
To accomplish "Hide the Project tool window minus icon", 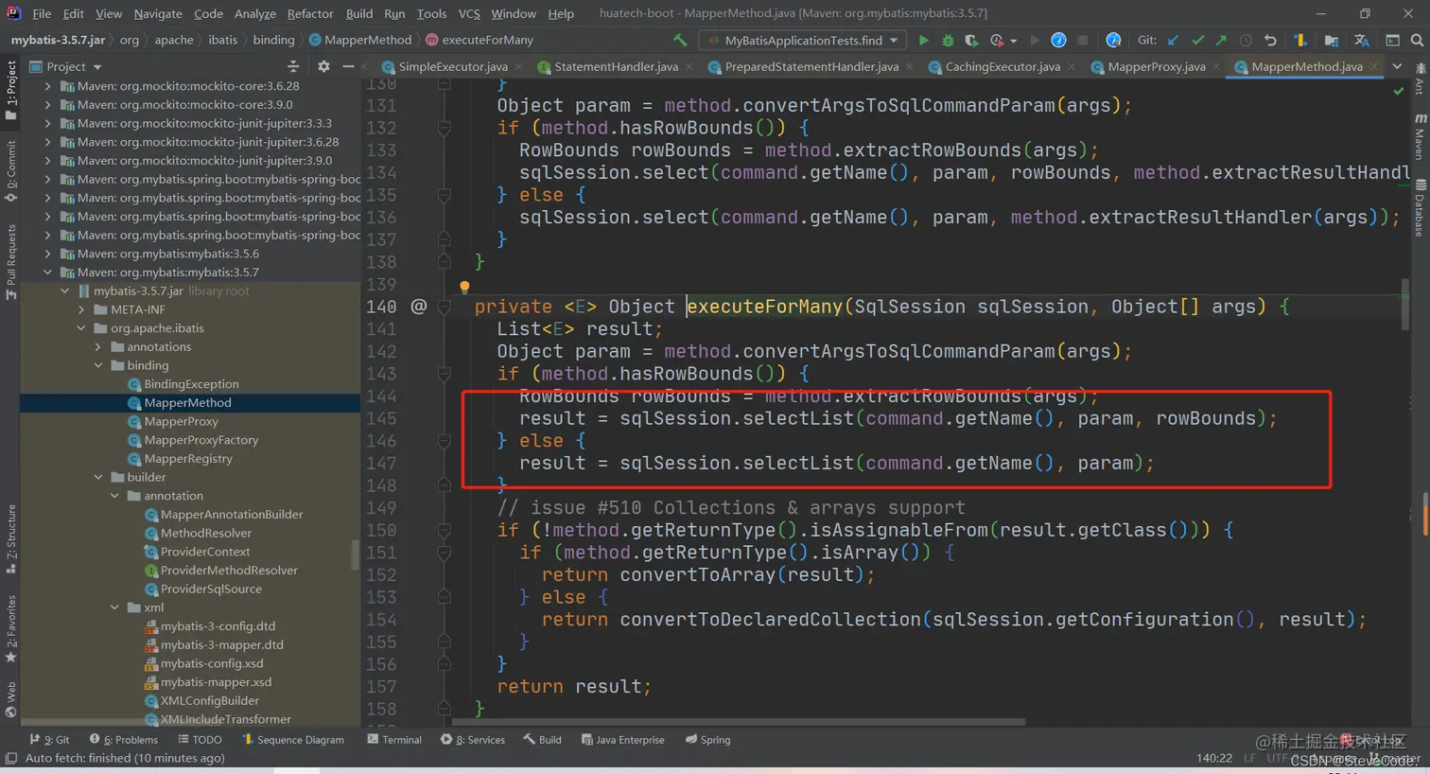I will 348,66.
